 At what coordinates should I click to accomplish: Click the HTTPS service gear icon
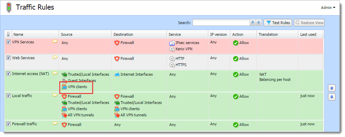[172, 65]
